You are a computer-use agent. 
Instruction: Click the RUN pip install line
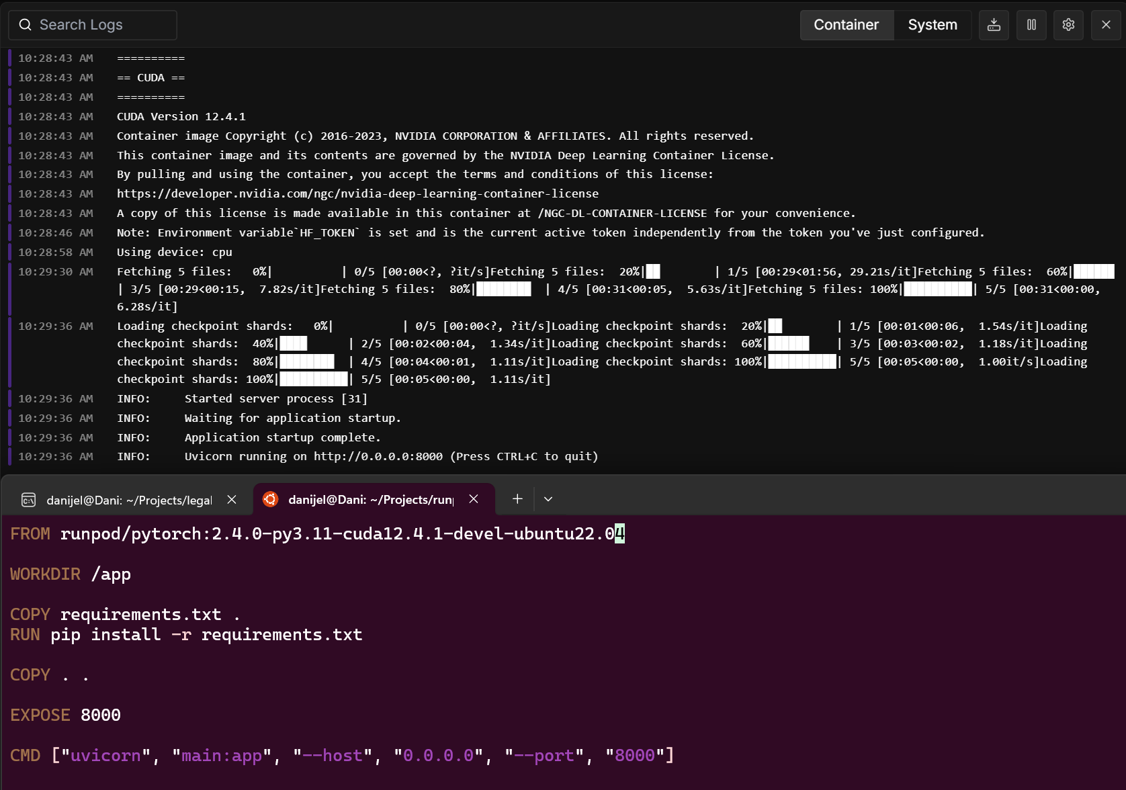pyautogui.click(x=186, y=635)
